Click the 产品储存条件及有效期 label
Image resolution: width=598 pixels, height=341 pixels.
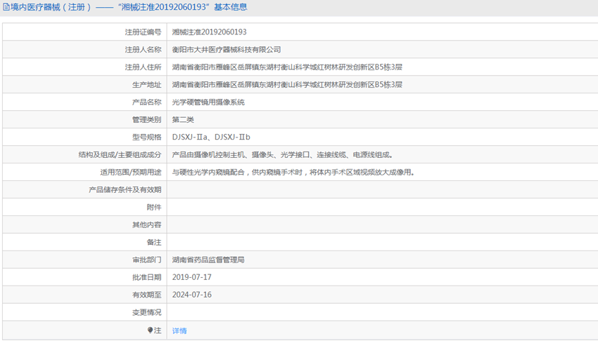pos(125,189)
